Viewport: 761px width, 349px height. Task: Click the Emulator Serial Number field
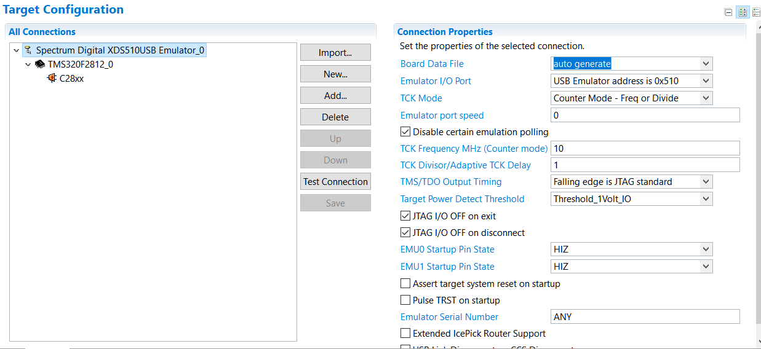click(645, 317)
